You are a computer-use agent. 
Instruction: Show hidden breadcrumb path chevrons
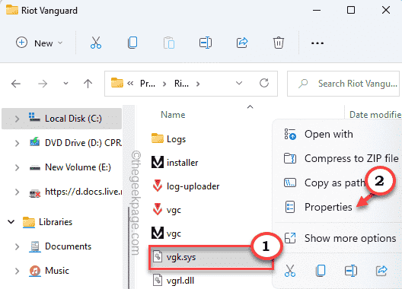(130, 83)
